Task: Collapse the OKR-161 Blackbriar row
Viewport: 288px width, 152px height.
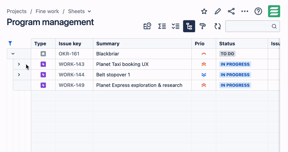Action: (13, 54)
